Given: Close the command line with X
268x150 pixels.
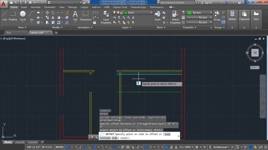Looking at the screenshot, I should point(92,137).
